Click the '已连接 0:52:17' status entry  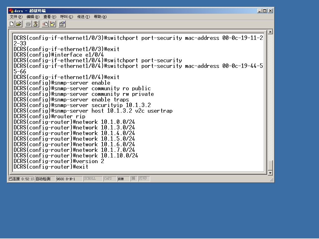21,179
